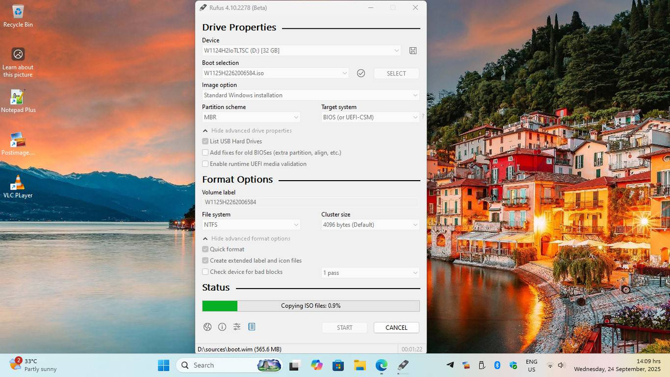Open the File system NTFS dropdown

[x=251, y=225]
